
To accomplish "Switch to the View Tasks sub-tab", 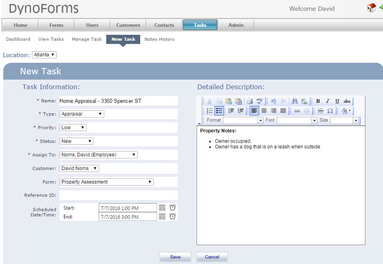I will coord(51,39).
